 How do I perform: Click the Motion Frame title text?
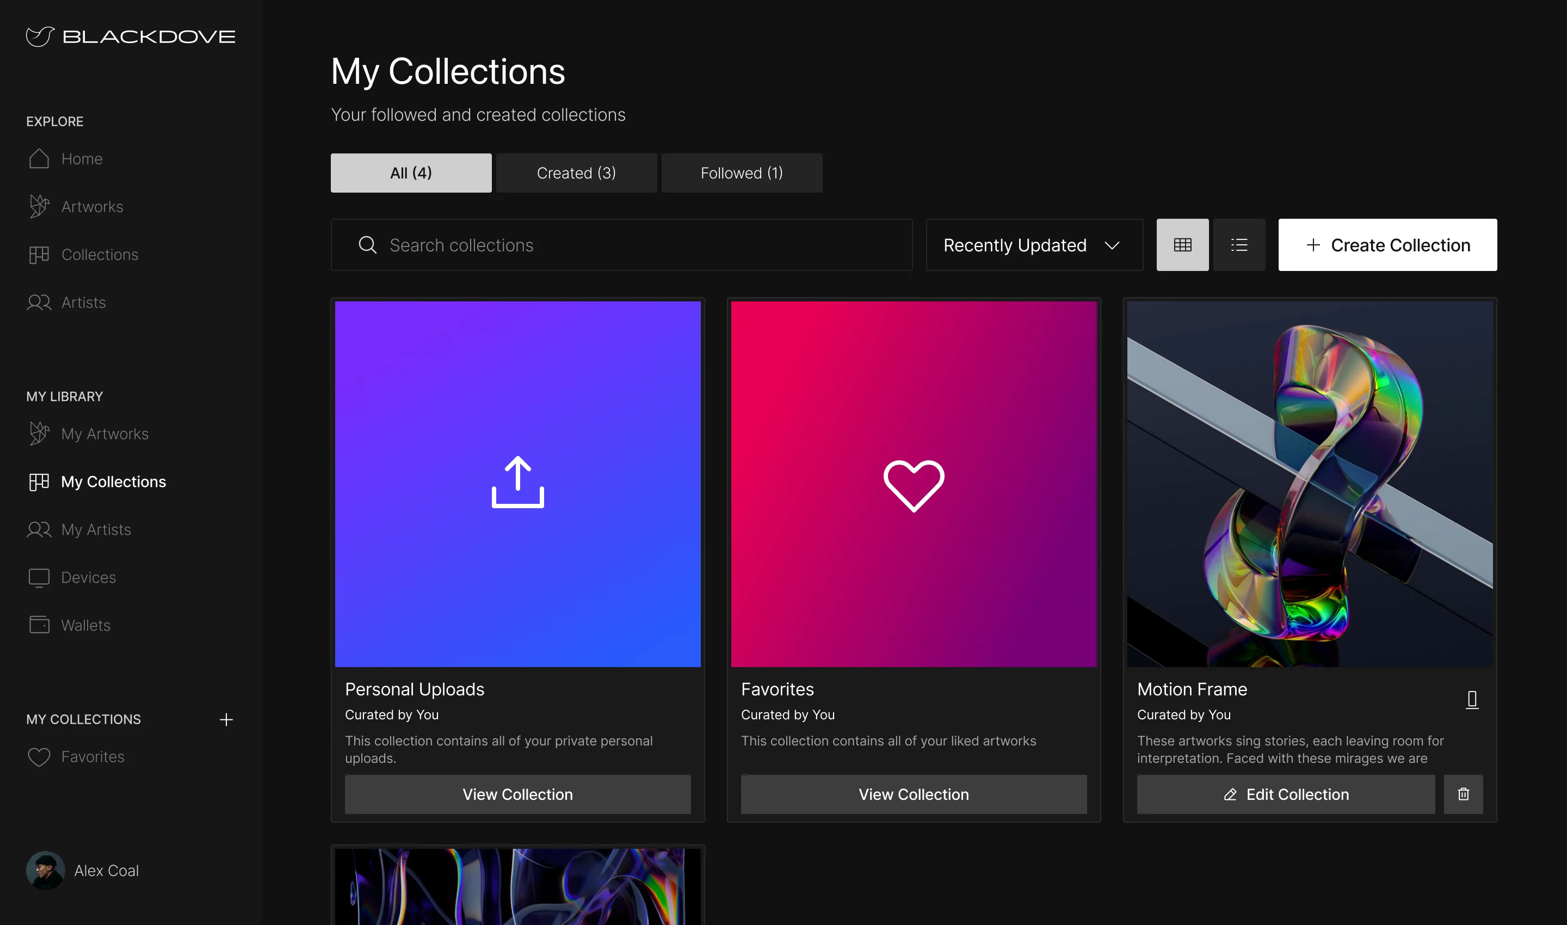point(1192,689)
